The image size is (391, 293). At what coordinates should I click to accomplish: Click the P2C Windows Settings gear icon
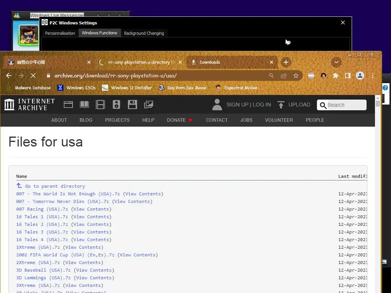pos(45,23)
